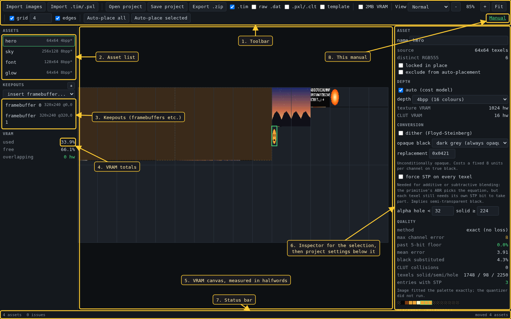Image resolution: width=511 pixels, height=319 pixels.
Task: Click '4 assets' in status bar
Action: 12,315
